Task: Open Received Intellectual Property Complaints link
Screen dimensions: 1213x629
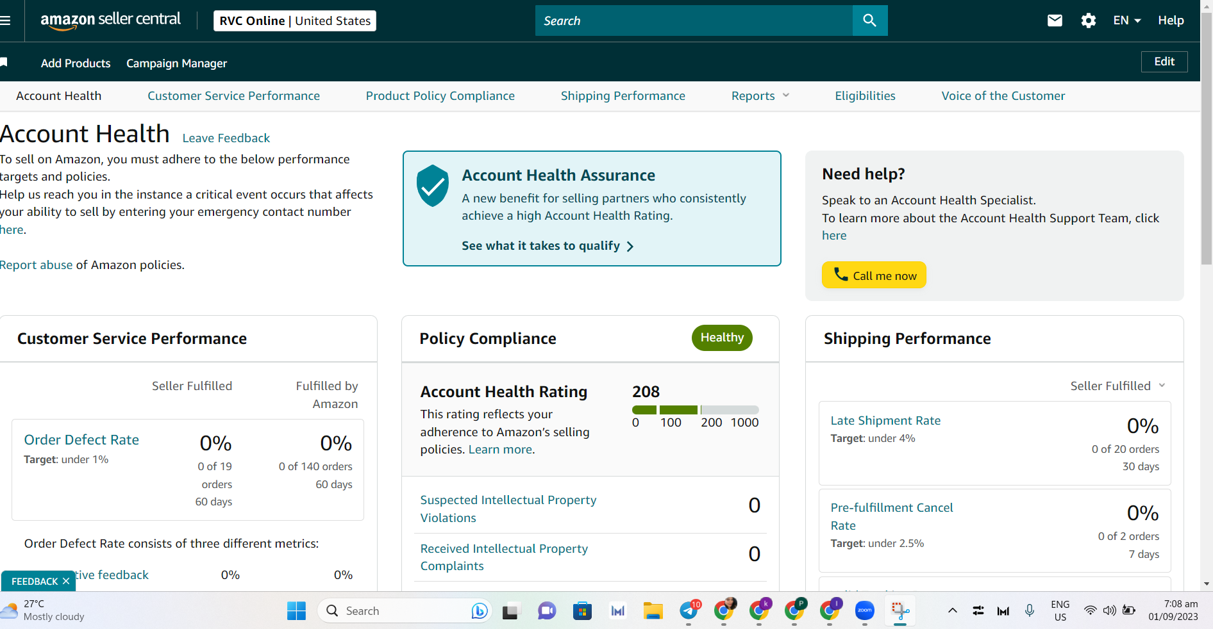Action: pyautogui.click(x=504, y=557)
